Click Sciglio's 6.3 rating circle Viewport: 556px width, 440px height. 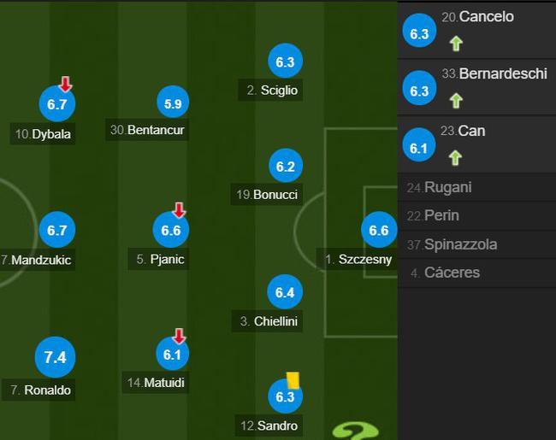(285, 62)
